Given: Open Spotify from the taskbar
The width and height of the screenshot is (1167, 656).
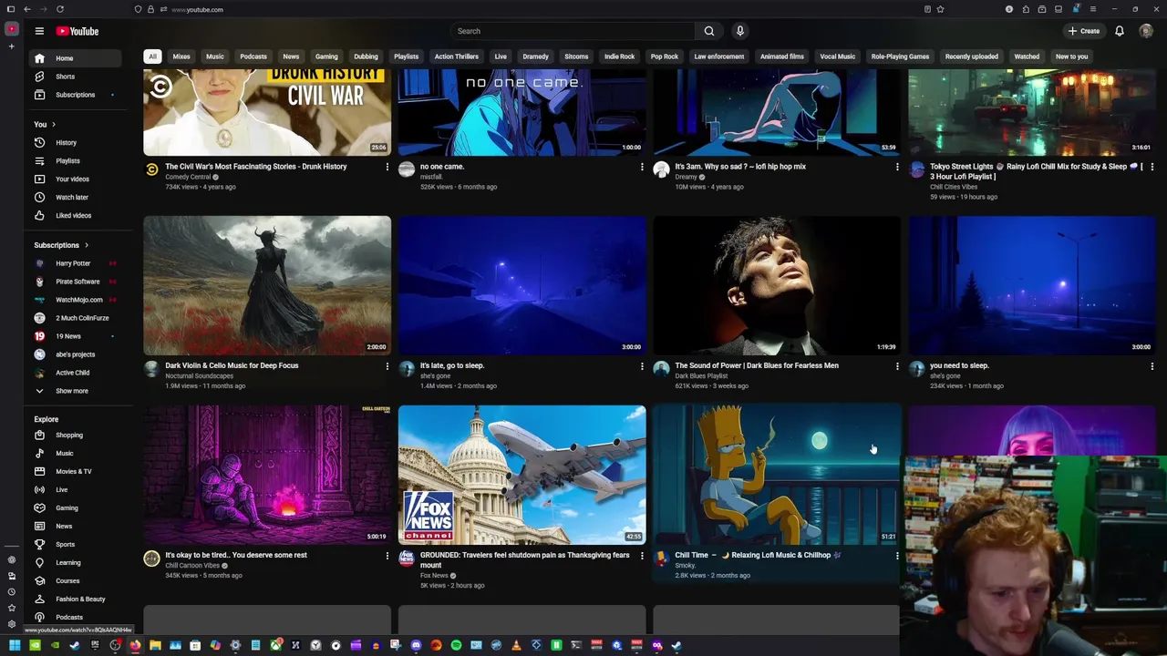Looking at the screenshot, I should (x=456, y=645).
